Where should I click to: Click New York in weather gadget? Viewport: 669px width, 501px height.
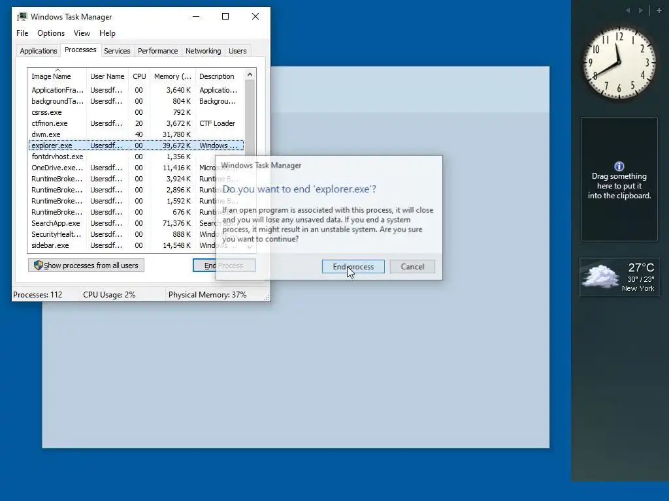click(x=638, y=288)
